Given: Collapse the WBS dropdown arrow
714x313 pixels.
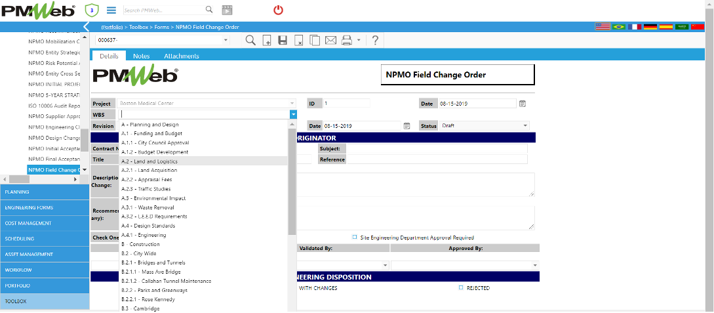Looking at the screenshot, I should 293,114.
